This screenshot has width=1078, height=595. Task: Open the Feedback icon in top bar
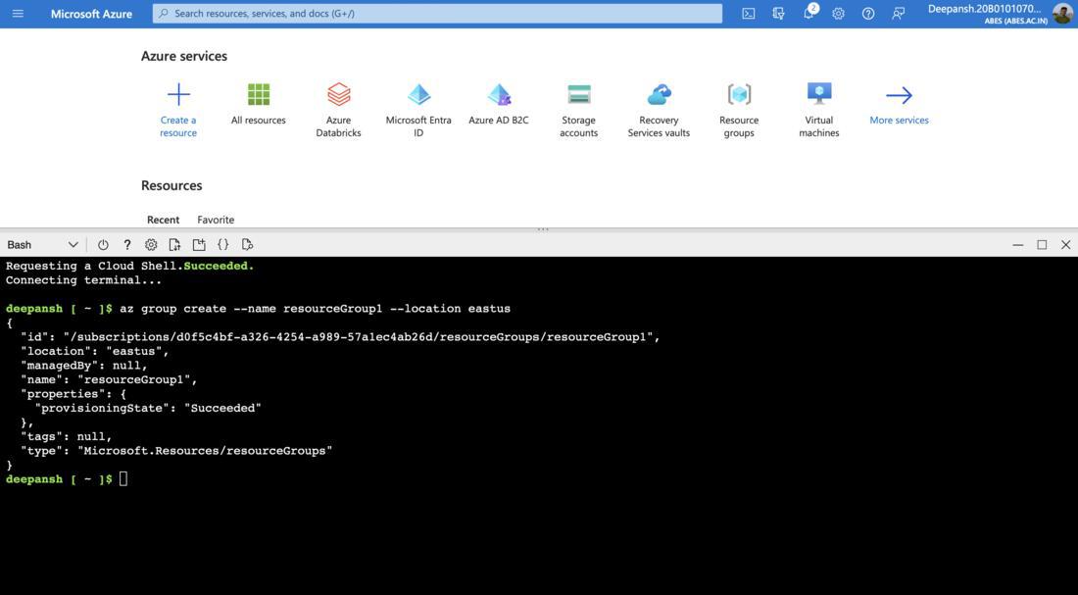pos(898,13)
